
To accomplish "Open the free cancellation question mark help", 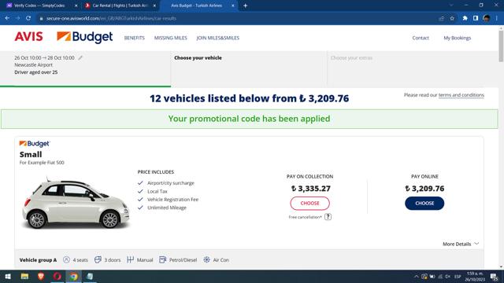I will click(328, 217).
